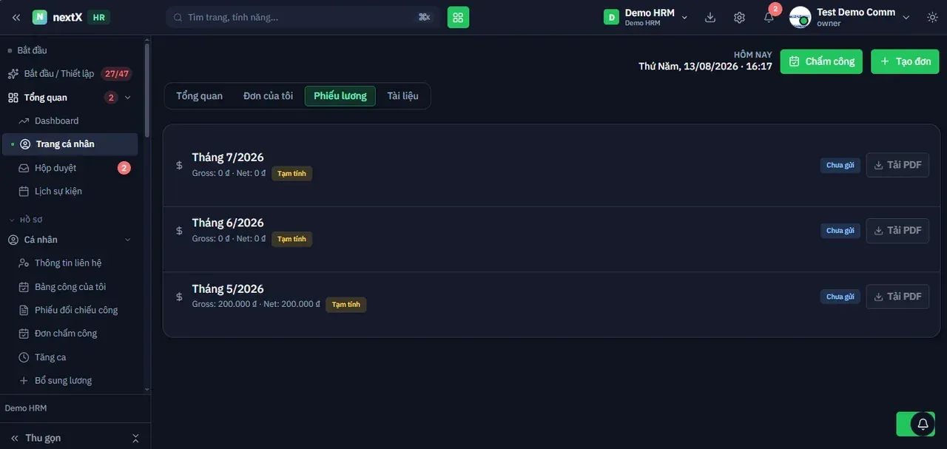Open Test Demo Comm user menu
This screenshot has height=449, width=947.
[x=849, y=17]
